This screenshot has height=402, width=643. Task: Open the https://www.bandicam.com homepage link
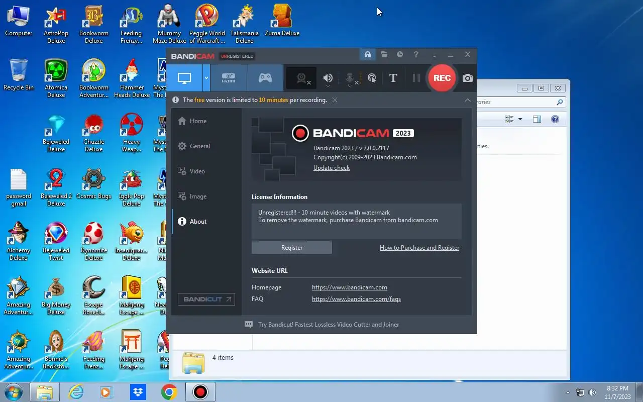tap(350, 287)
